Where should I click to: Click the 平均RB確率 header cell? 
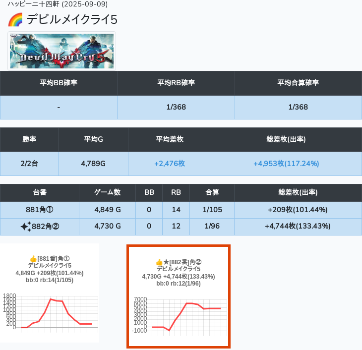click(176, 83)
